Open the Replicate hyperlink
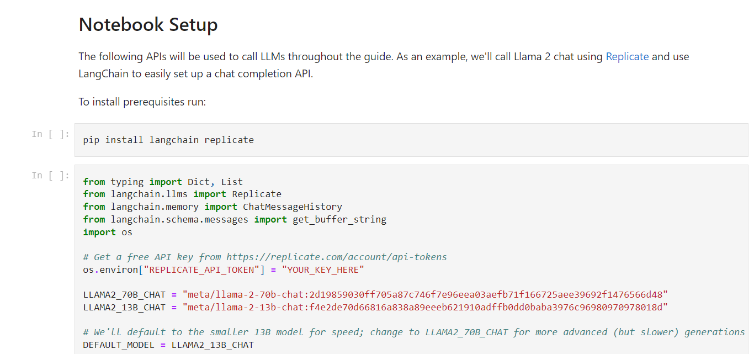 coord(627,56)
